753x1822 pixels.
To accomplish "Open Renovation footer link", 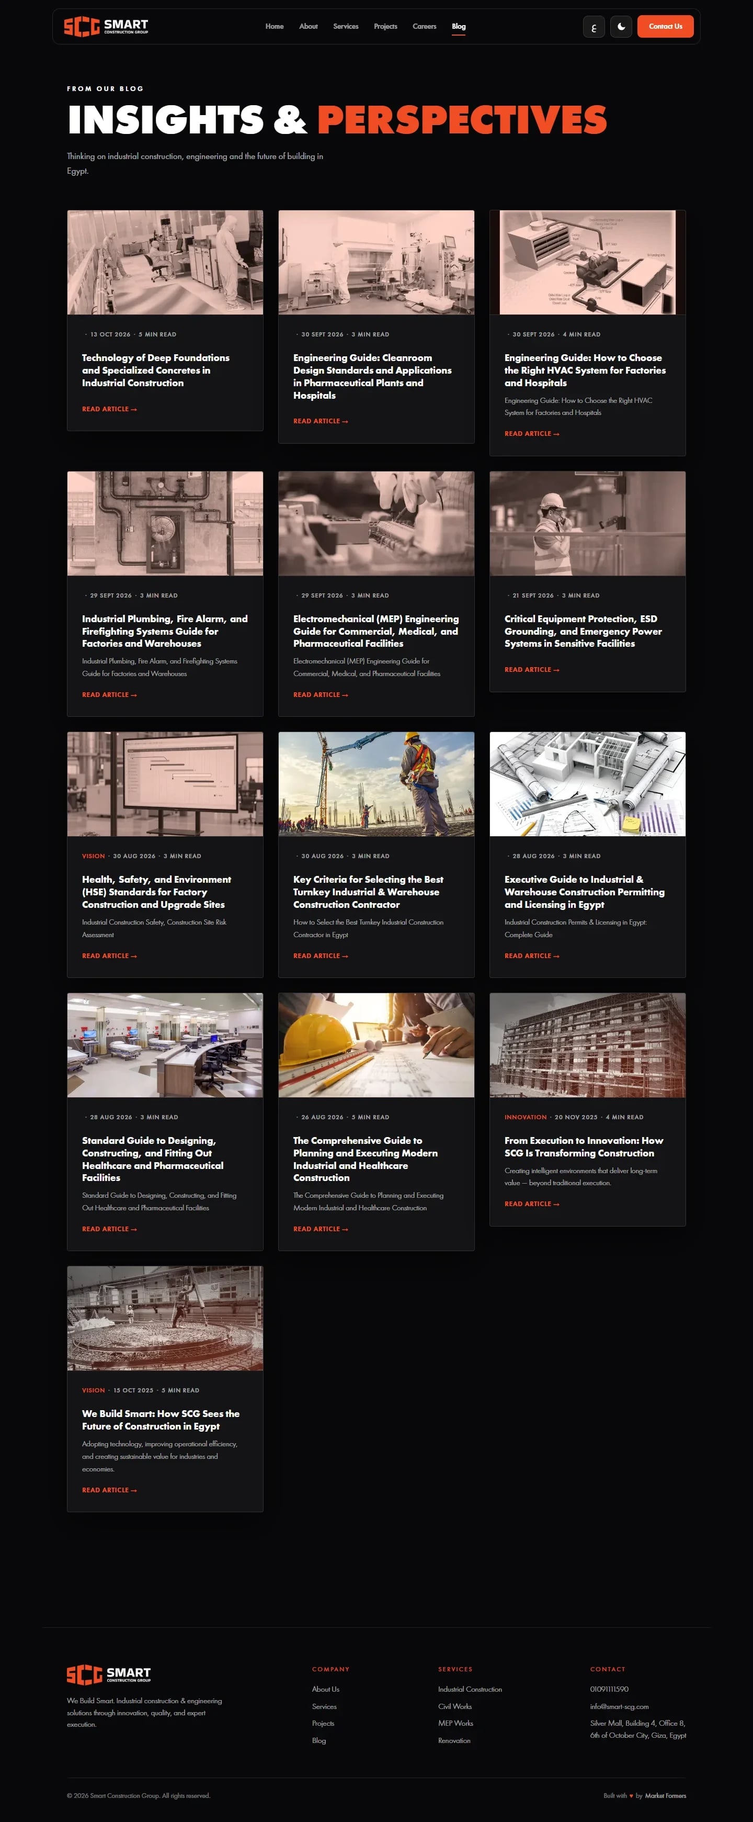I will point(454,1741).
